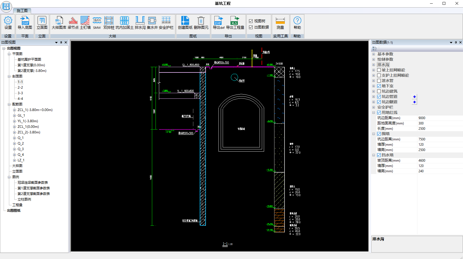Select section 2-2 in the tree
The height and width of the screenshot is (259, 463).
[x=20, y=88]
